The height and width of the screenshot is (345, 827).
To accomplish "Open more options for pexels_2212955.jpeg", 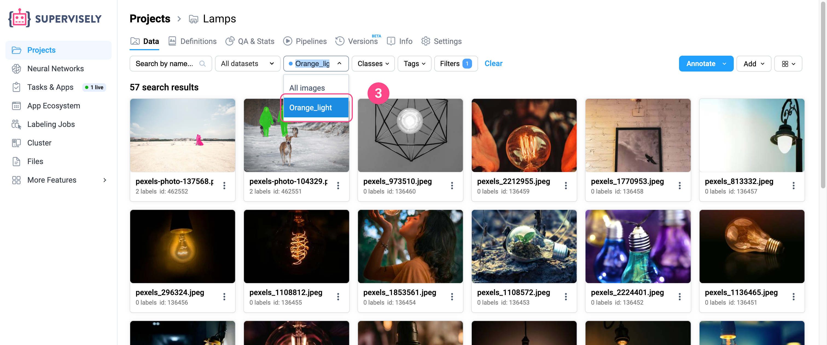I will click(x=566, y=186).
